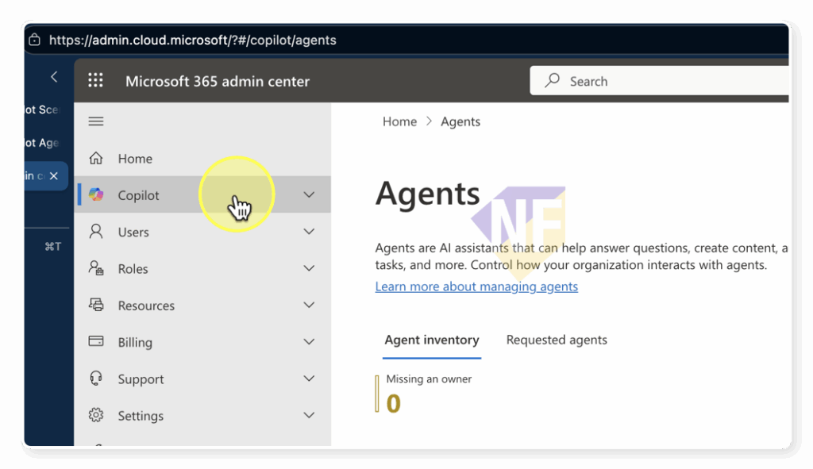Open Learn more about managing agents link
813x469 pixels.
click(x=476, y=286)
